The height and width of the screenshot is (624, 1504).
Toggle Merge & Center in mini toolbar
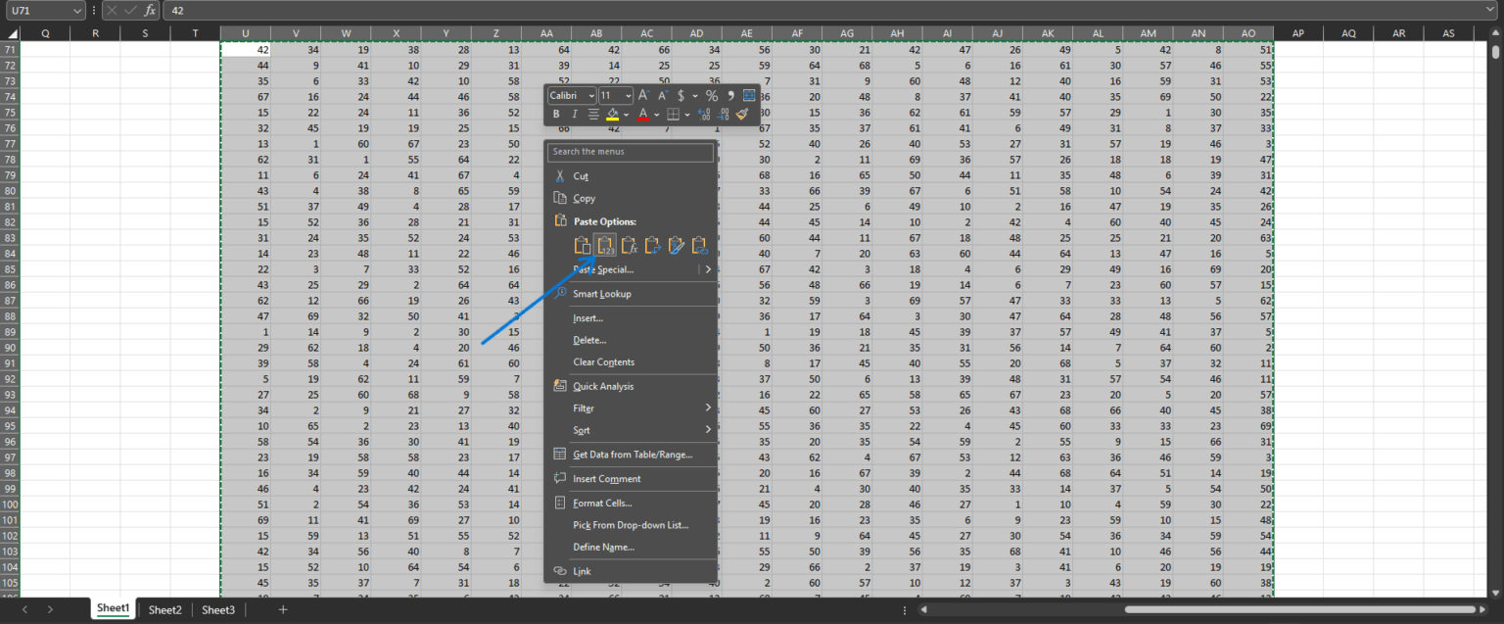[749, 96]
